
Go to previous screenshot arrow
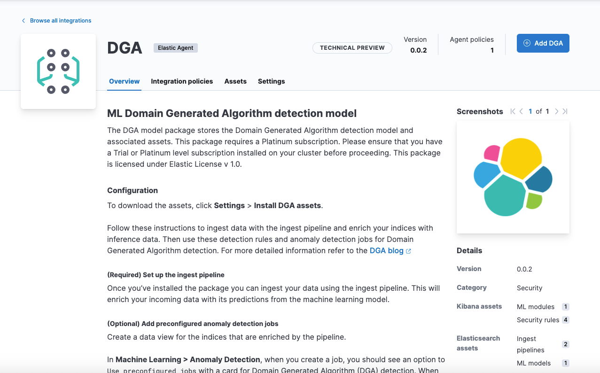tap(521, 111)
